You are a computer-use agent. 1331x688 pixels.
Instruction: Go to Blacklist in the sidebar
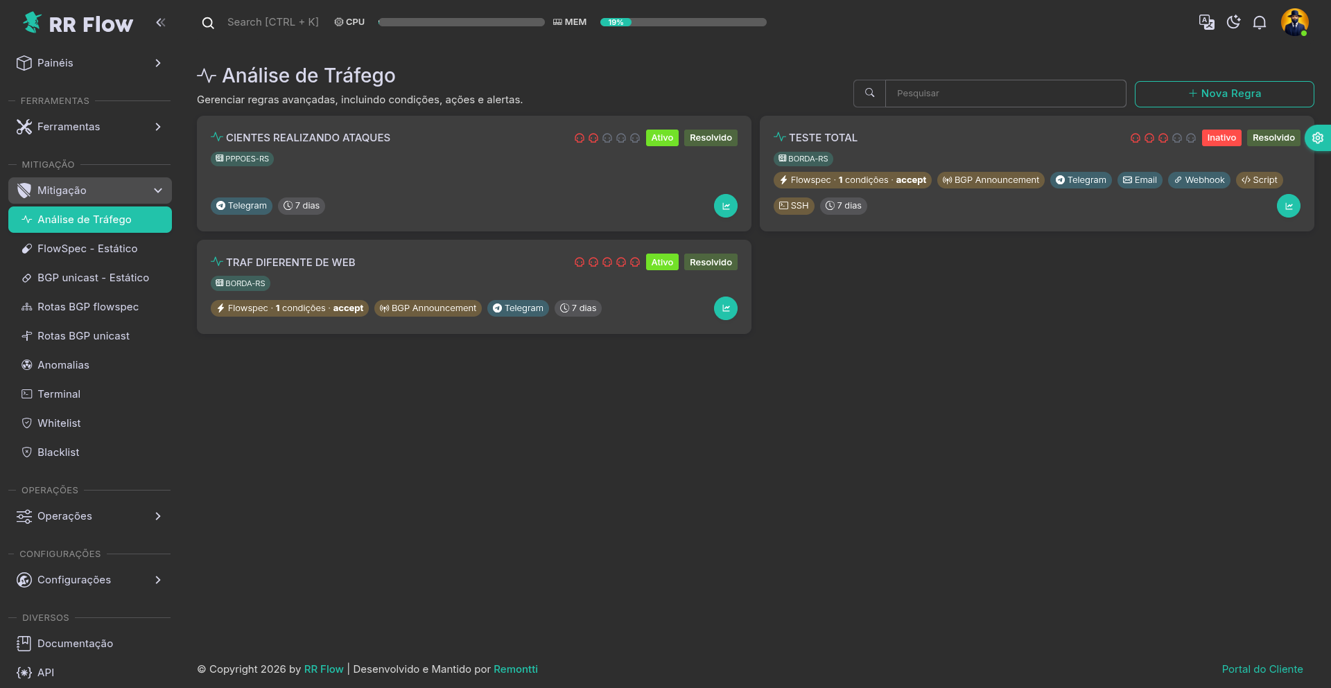pyautogui.click(x=58, y=452)
